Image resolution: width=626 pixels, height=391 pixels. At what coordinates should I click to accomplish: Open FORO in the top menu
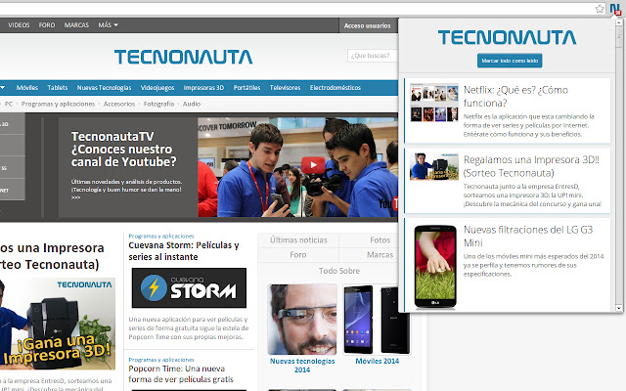click(x=47, y=24)
